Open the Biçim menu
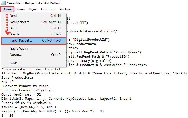 coord(33,9)
